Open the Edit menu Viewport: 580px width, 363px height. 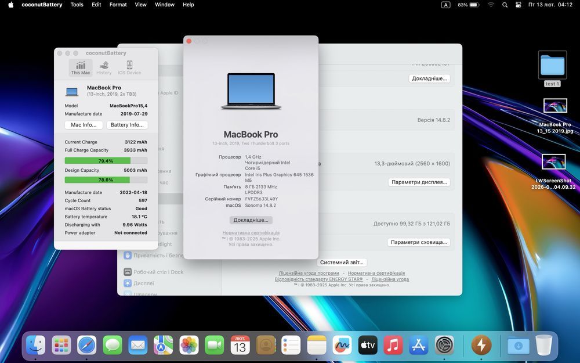click(x=96, y=5)
